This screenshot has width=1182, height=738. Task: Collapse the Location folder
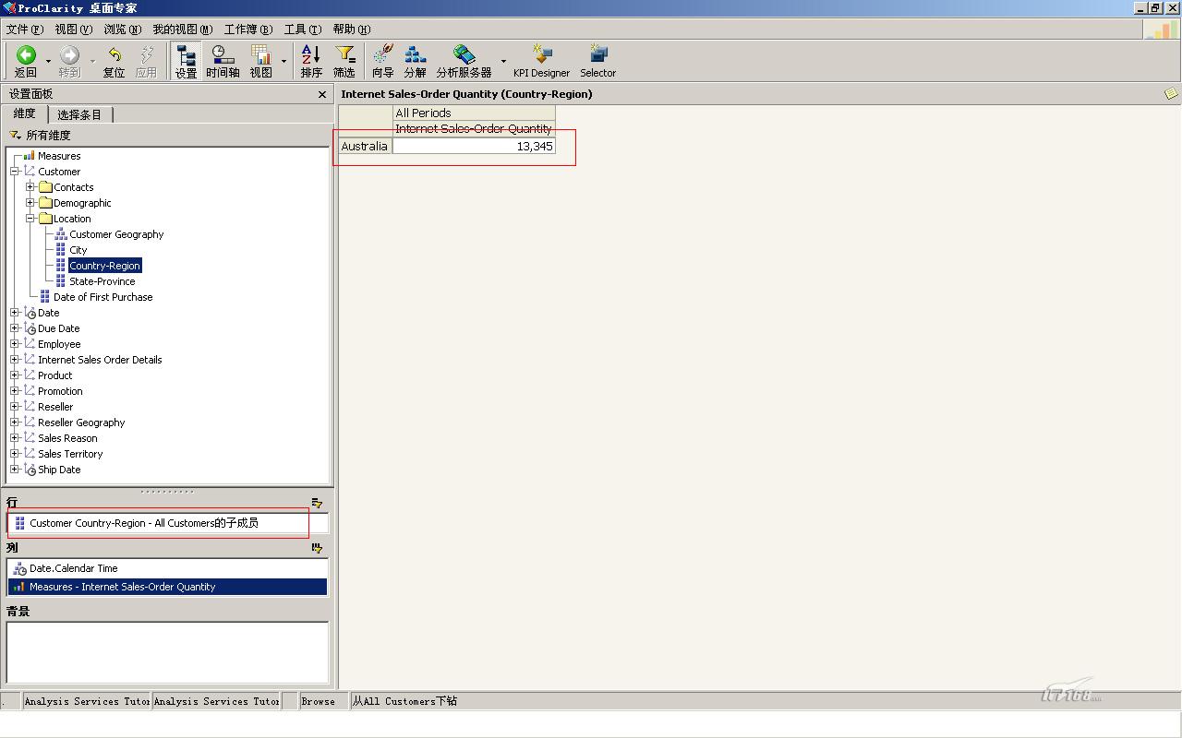(30, 219)
